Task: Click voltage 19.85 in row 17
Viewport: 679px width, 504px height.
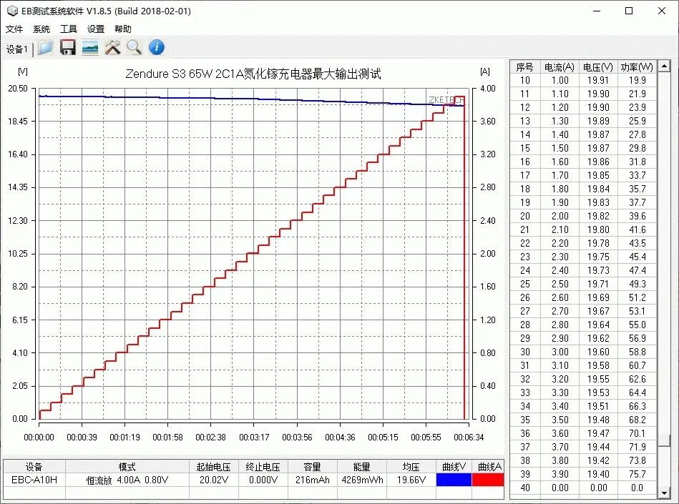Action: point(598,175)
